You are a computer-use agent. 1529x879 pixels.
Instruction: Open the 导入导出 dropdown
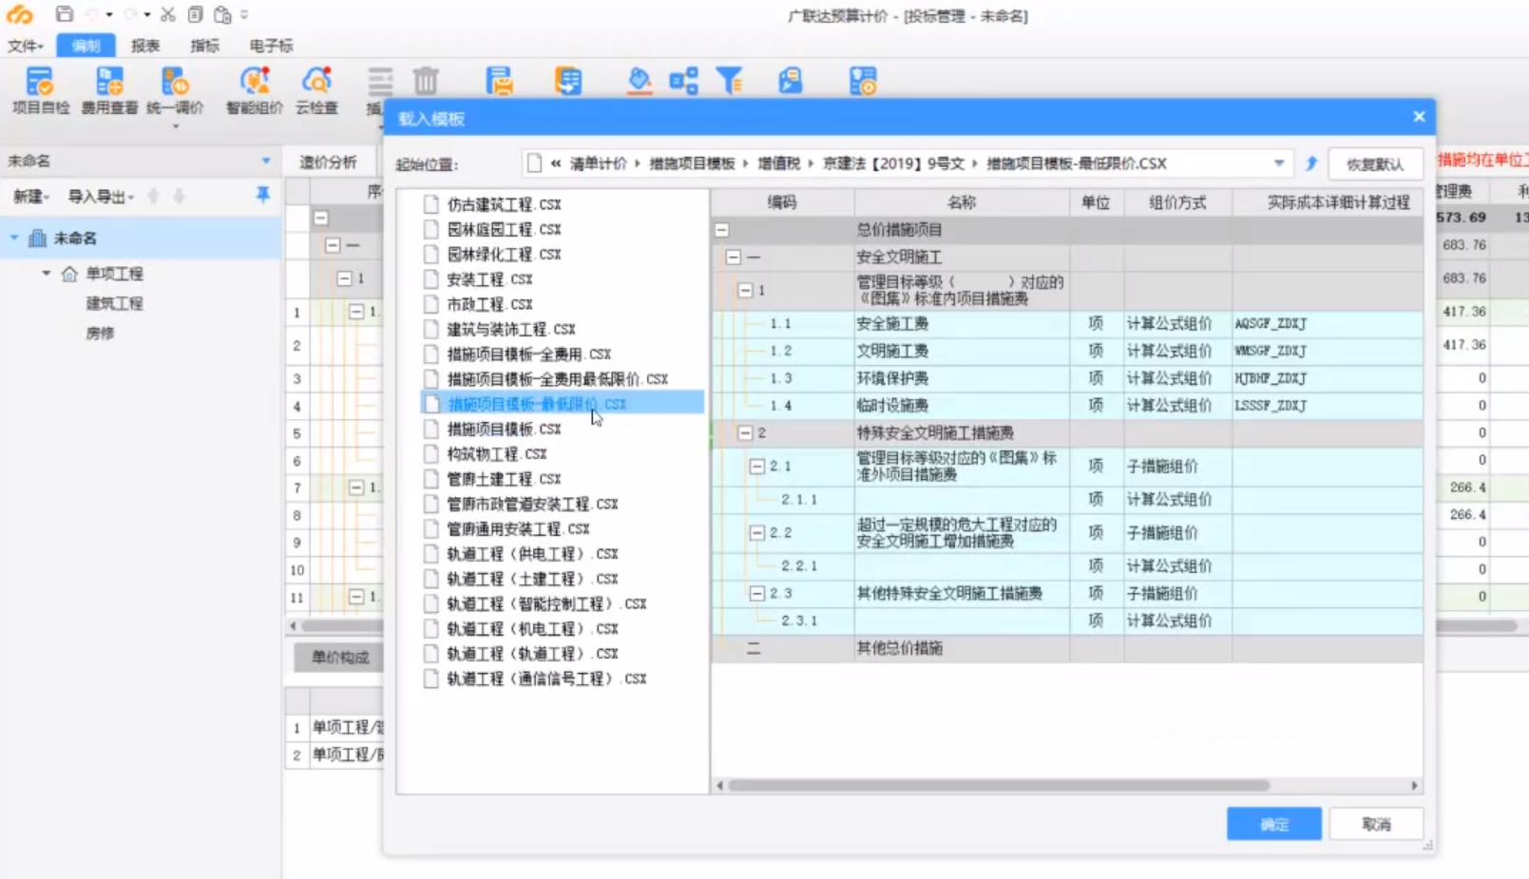click(101, 197)
